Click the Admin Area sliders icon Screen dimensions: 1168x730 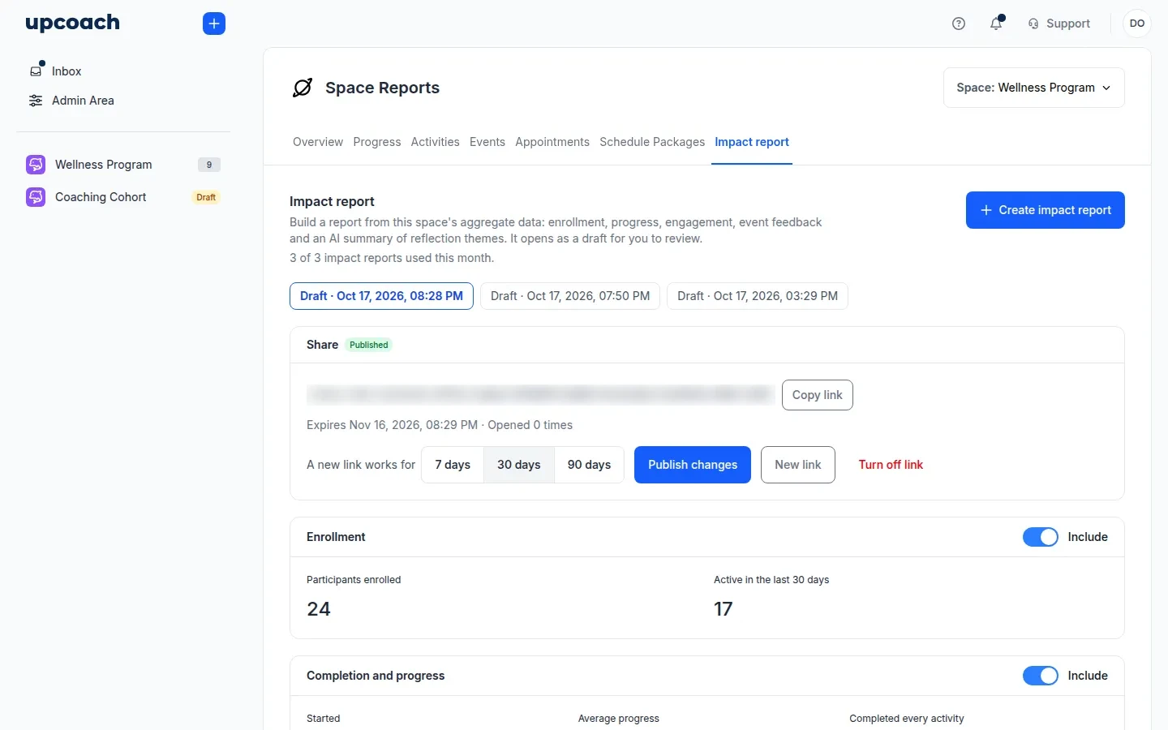pos(36,101)
